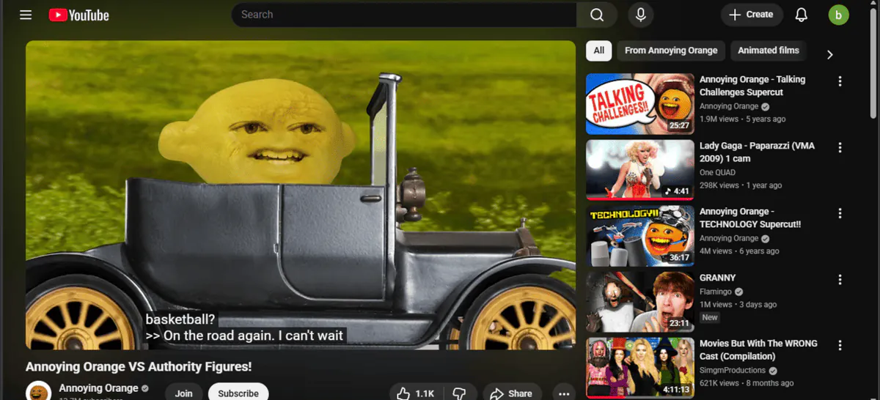Open 'Annoying Orange - TECHNOLOGY Supercut!!' title
Viewport: 880px width, 400px height.
tap(750, 218)
